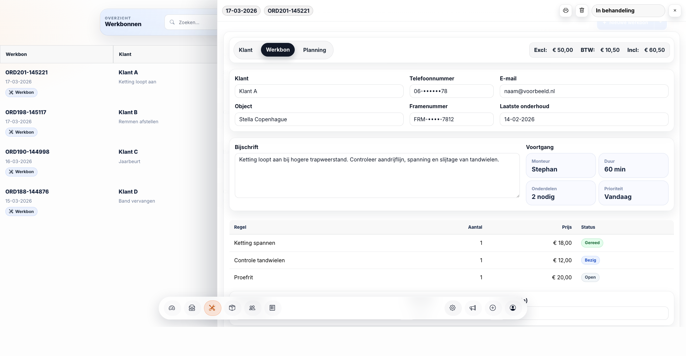The width and height of the screenshot is (686, 356).
Task: Click Klant C Jaarbeurt entry
Action: 129,156
